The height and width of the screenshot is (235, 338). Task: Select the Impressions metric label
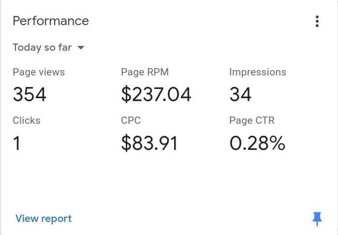pos(258,73)
